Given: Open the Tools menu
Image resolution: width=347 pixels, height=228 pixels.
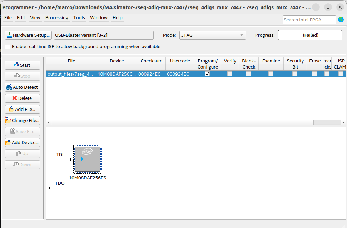Looking at the screenshot, I should (79, 18).
